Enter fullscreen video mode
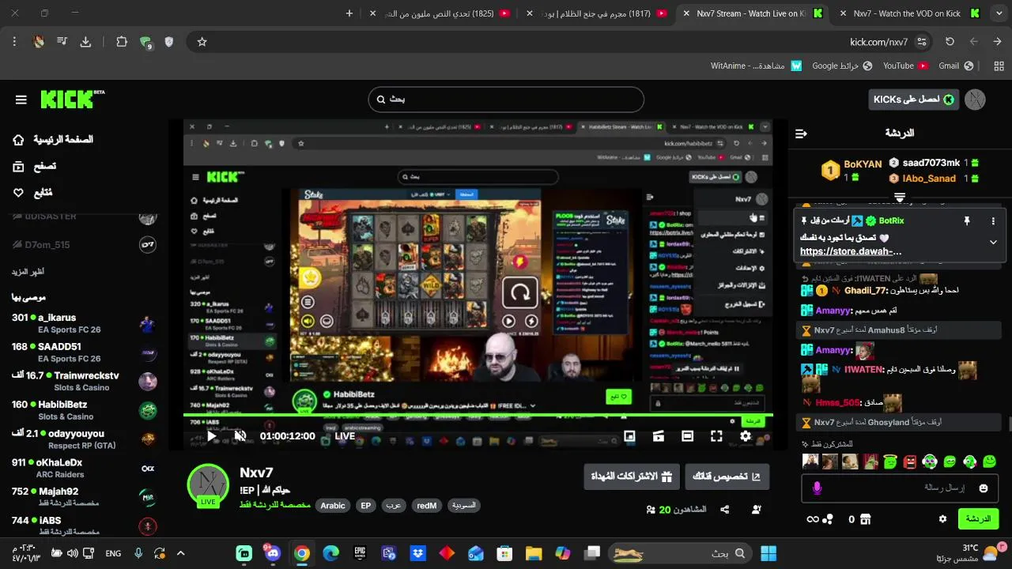 pos(716,435)
